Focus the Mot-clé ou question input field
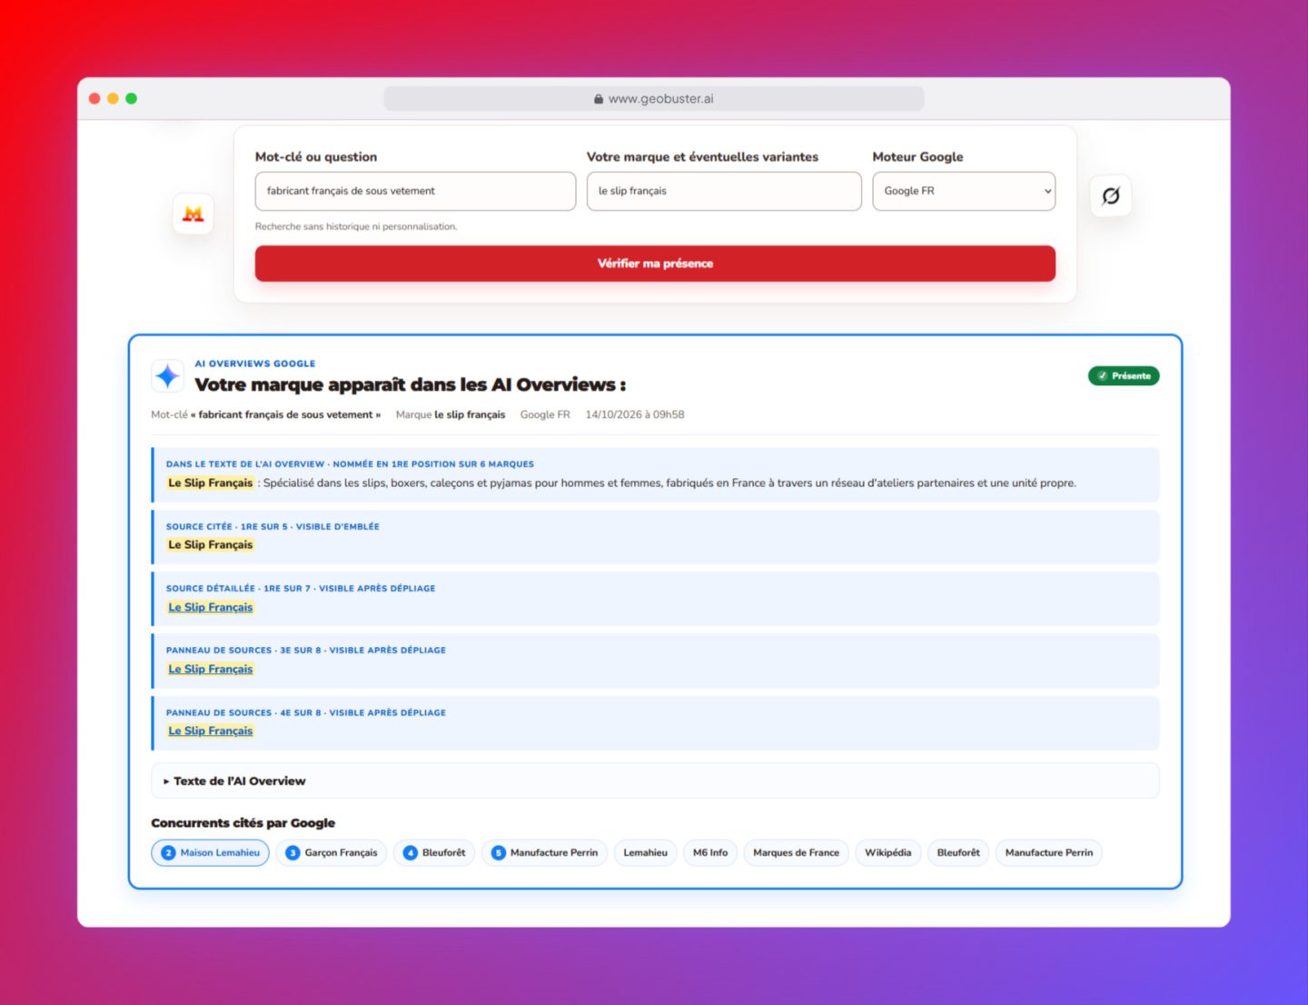This screenshot has width=1308, height=1005. (x=415, y=191)
